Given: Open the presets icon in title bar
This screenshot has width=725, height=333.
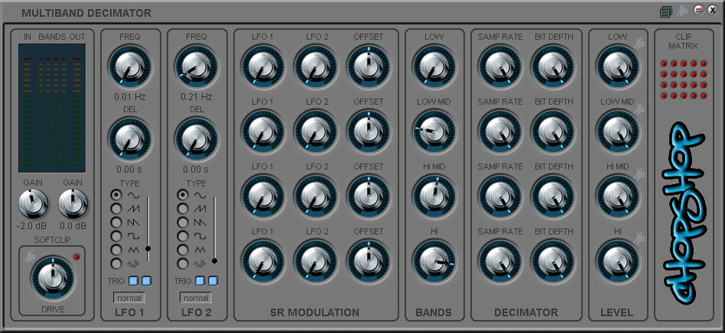Looking at the screenshot, I should click(x=665, y=11).
